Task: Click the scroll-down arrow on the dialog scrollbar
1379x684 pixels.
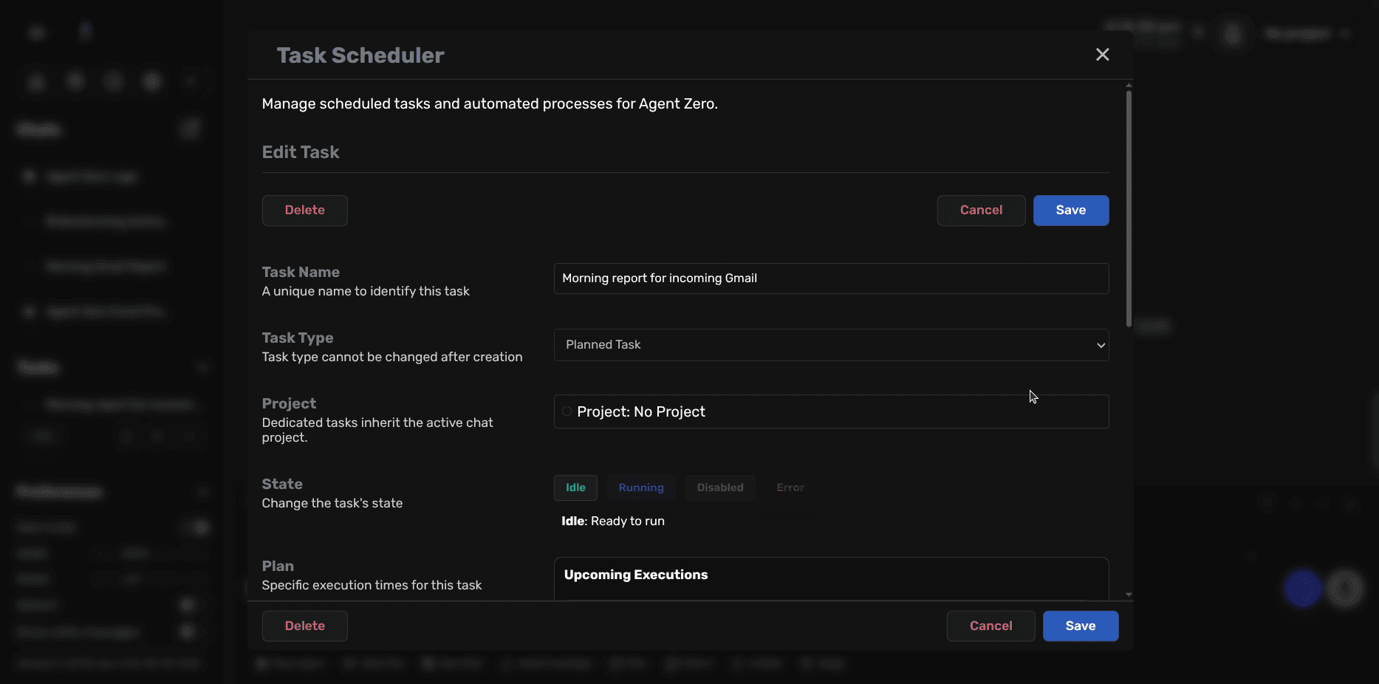Action: point(1128,595)
